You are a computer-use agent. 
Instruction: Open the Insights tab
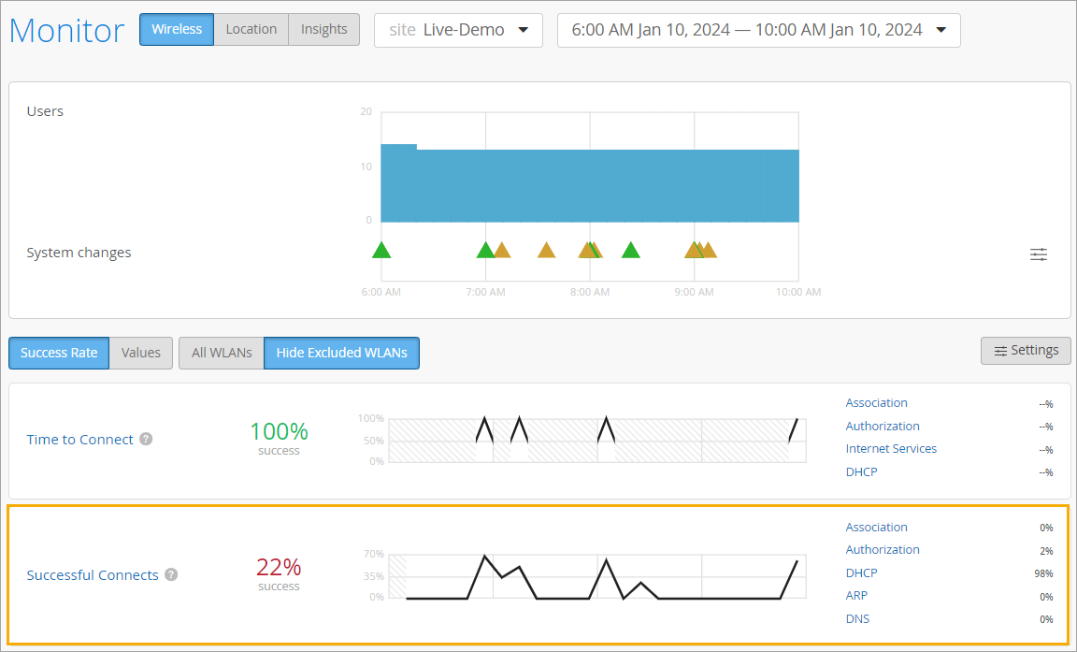click(x=323, y=29)
